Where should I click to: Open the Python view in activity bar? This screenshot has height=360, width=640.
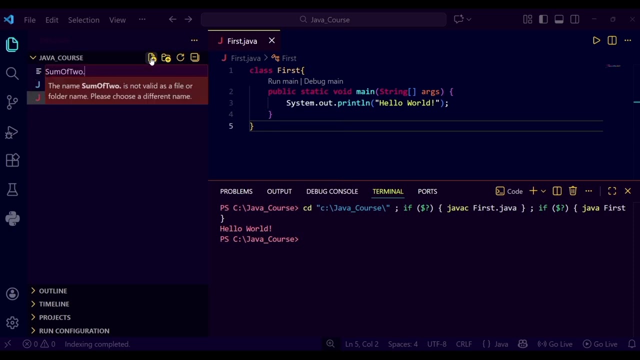point(12,218)
